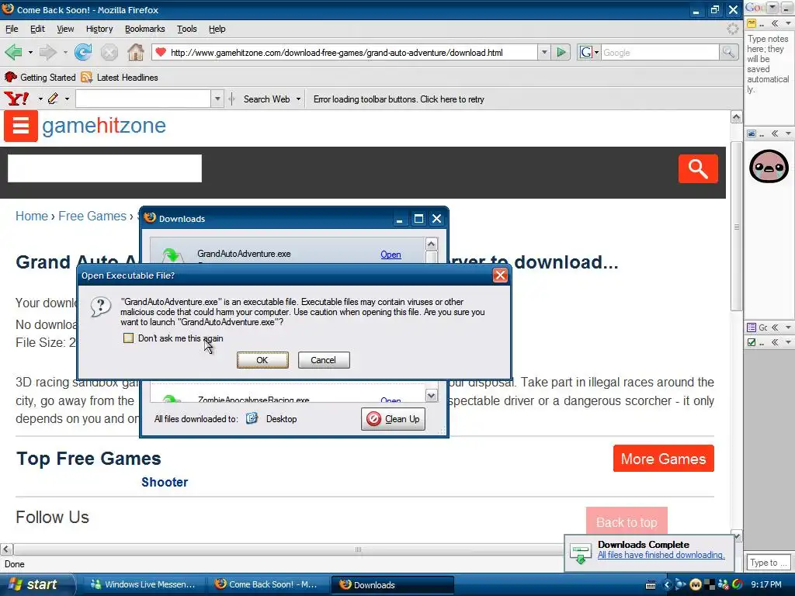Open the Forward button history dropdown arrow
This screenshot has height=596, width=795.
(x=65, y=52)
